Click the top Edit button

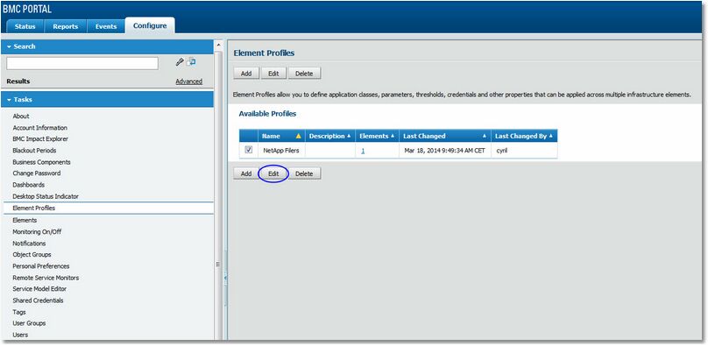tap(273, 74)
